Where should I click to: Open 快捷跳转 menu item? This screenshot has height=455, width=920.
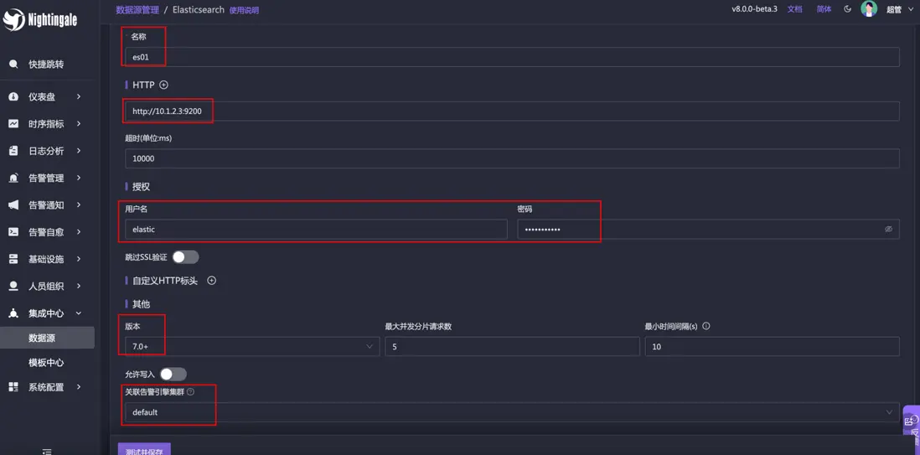click(x=46, y=64)
